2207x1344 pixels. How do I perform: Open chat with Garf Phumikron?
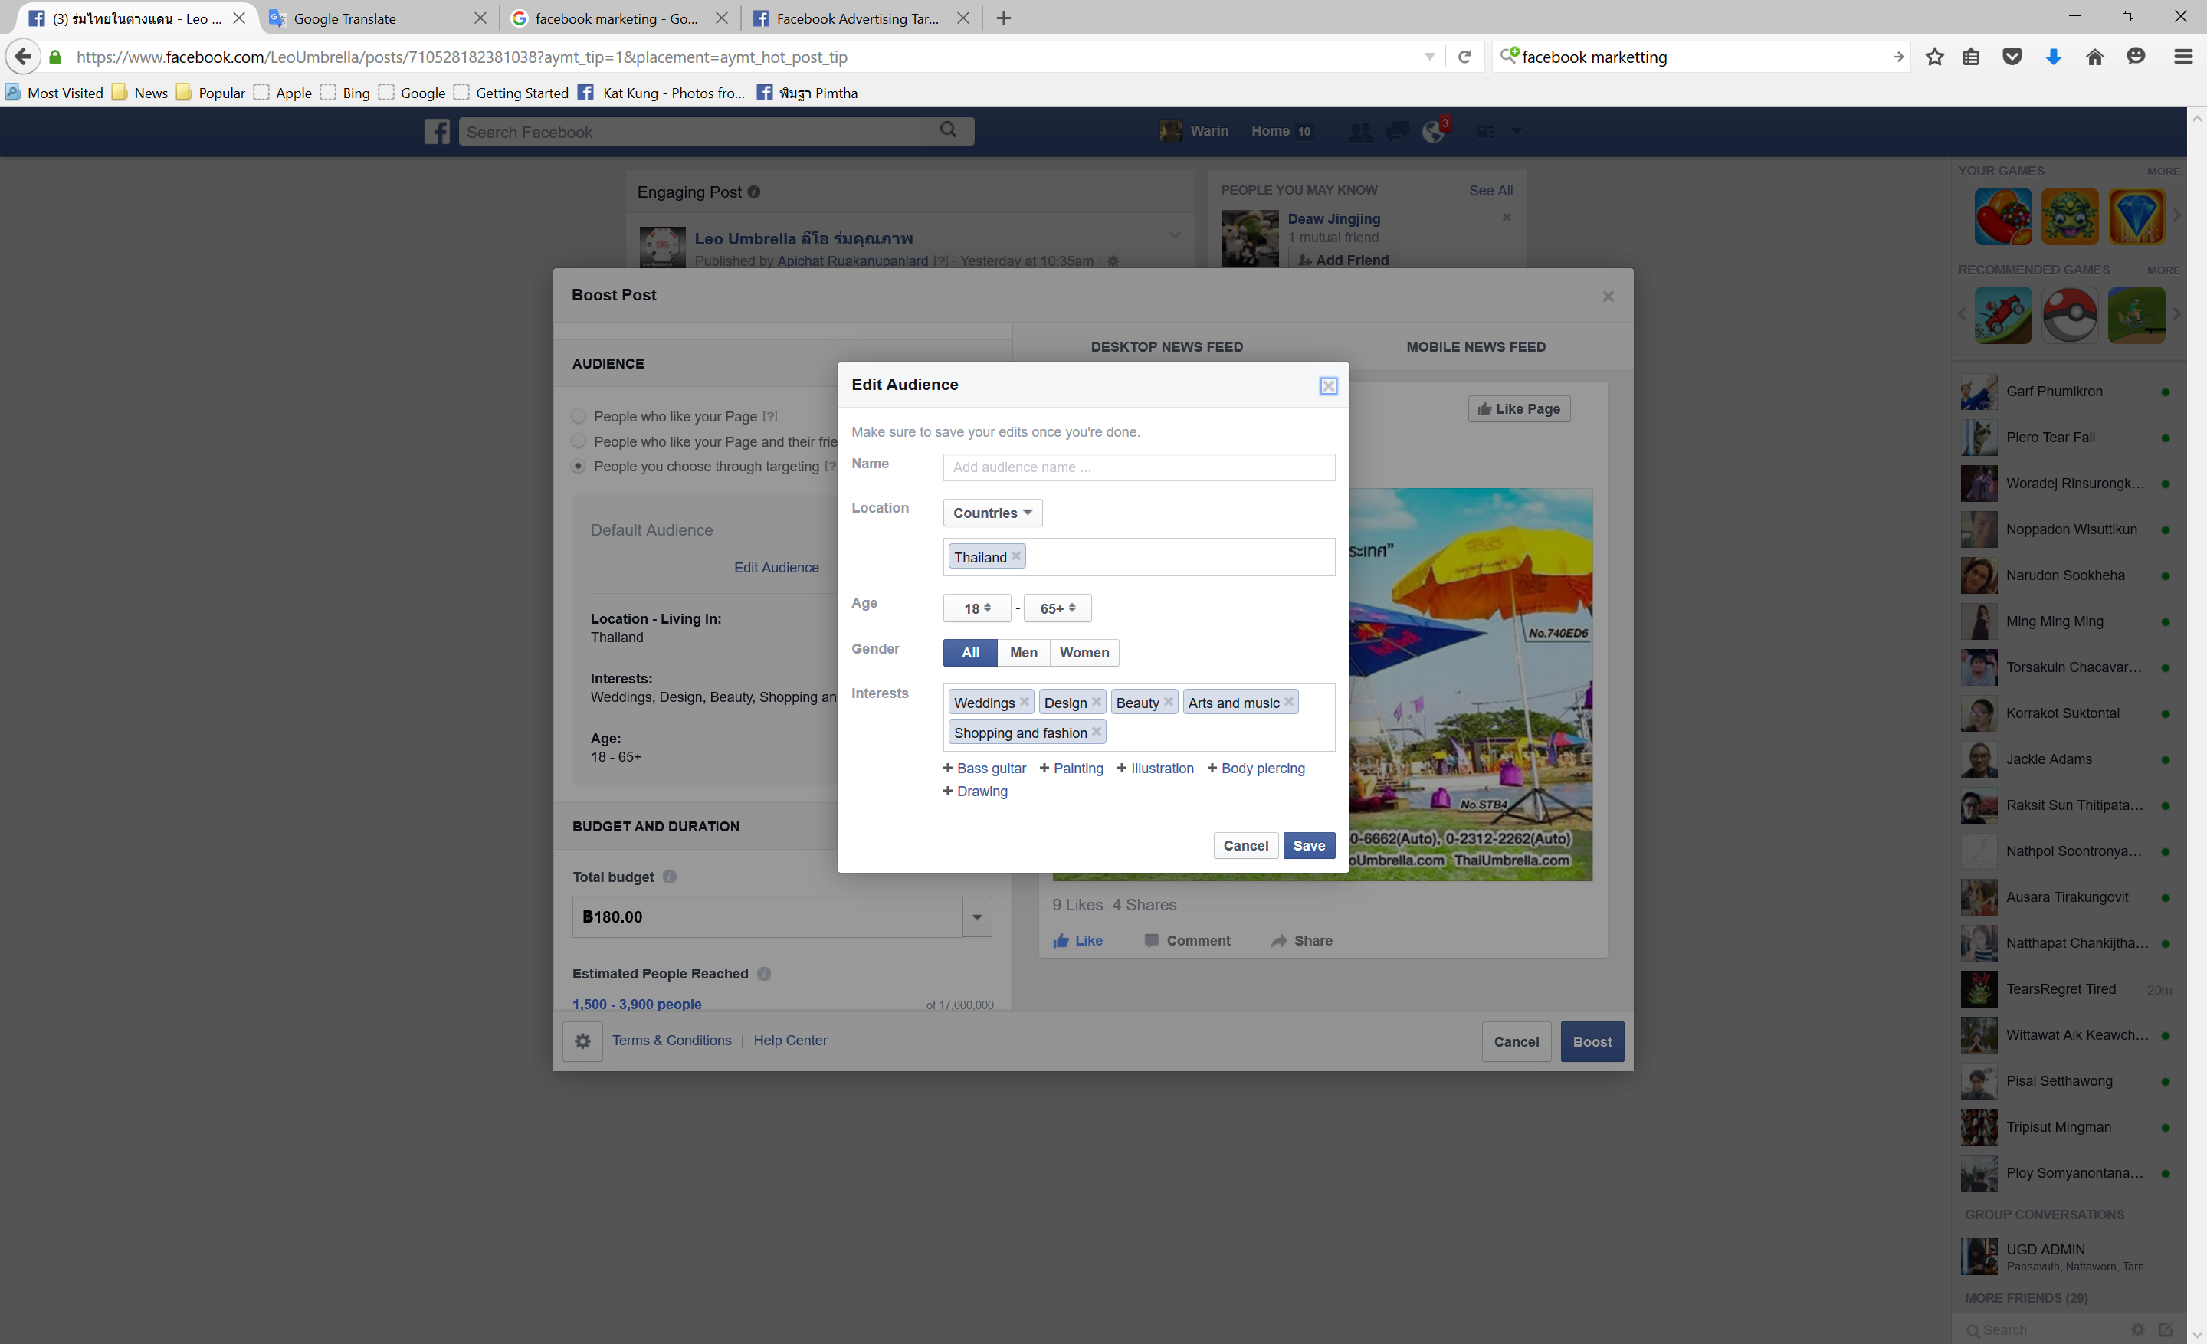2065,392
